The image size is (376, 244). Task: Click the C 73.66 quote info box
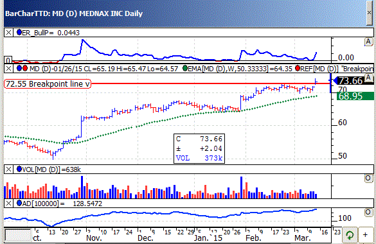click(x=199, y=148)
